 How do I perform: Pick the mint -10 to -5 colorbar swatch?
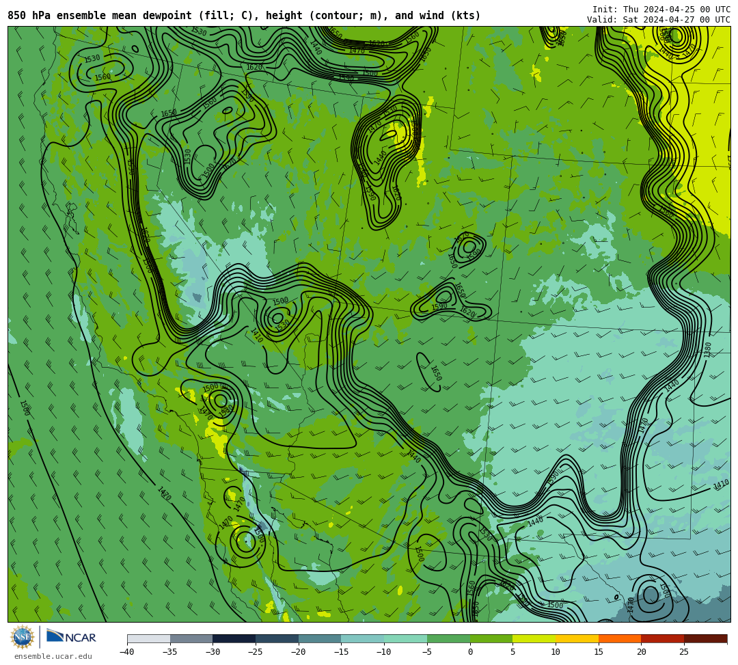tap(406, 638)
